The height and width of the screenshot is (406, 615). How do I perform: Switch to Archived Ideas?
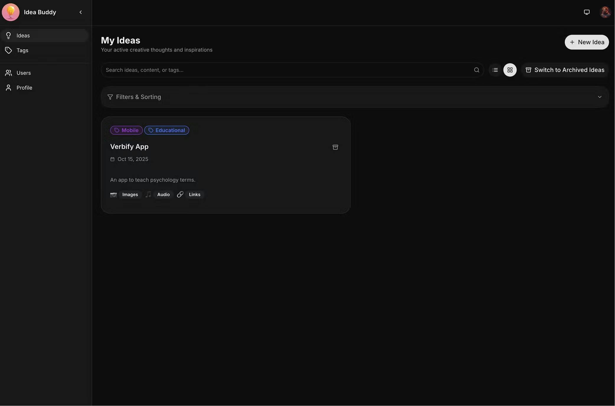(565, 70)
